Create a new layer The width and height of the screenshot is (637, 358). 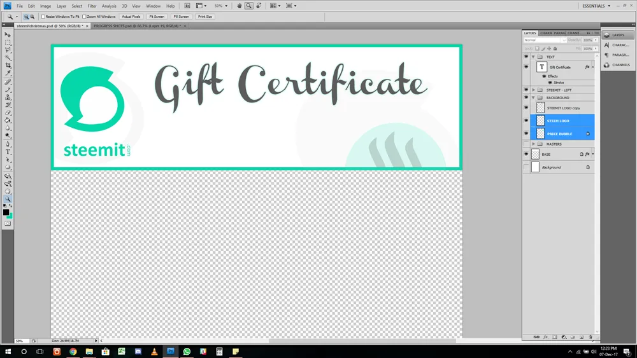[582, 337]
